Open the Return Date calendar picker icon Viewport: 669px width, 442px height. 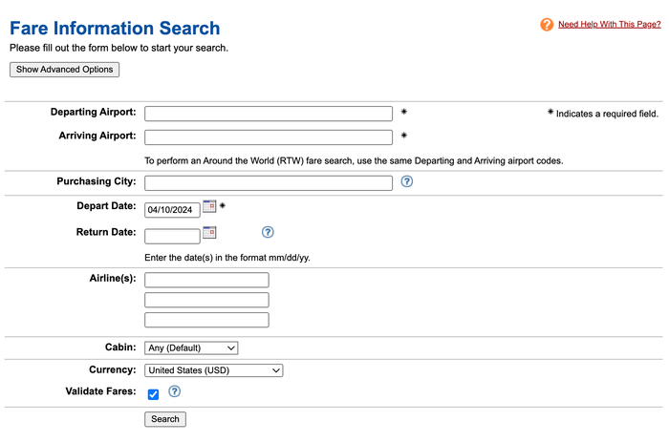pyautogui.click(x=209, y=232)
